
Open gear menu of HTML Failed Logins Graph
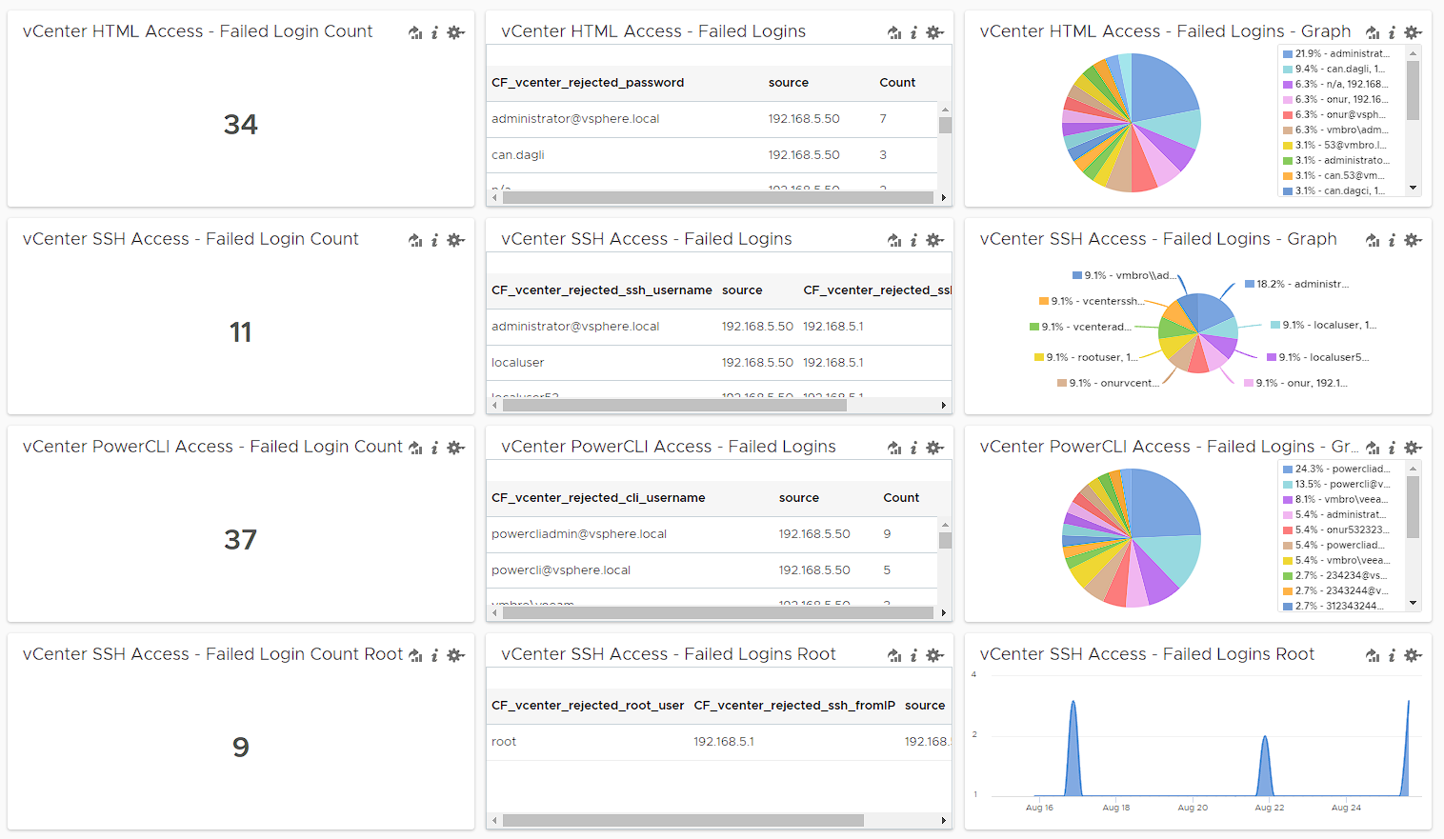click(x=1413, y=32)
